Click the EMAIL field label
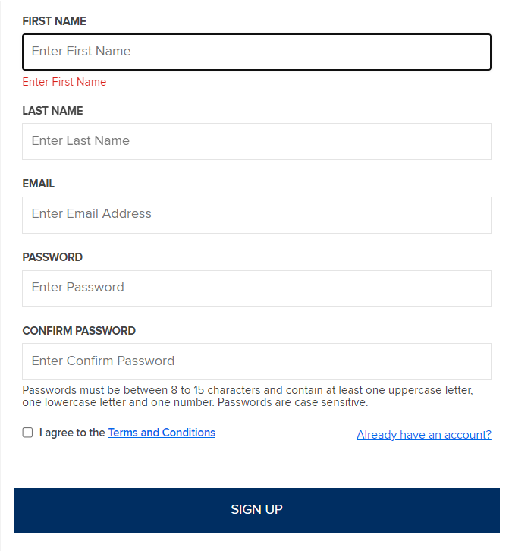Image resolution: width=512 pixels, height=551 pixels. [x=39, y=184]
